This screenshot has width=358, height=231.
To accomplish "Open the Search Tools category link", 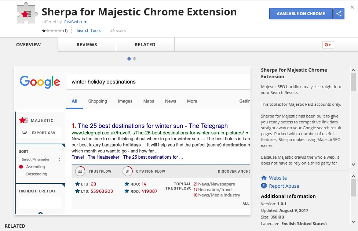I will (89, 30).
